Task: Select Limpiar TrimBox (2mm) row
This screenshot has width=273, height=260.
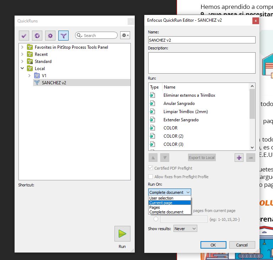Action: pyautogui.click(x=199, y=112)
